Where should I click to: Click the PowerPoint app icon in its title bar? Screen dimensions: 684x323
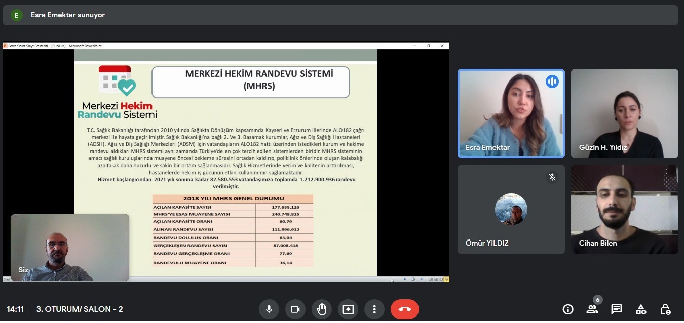[5, 46]
